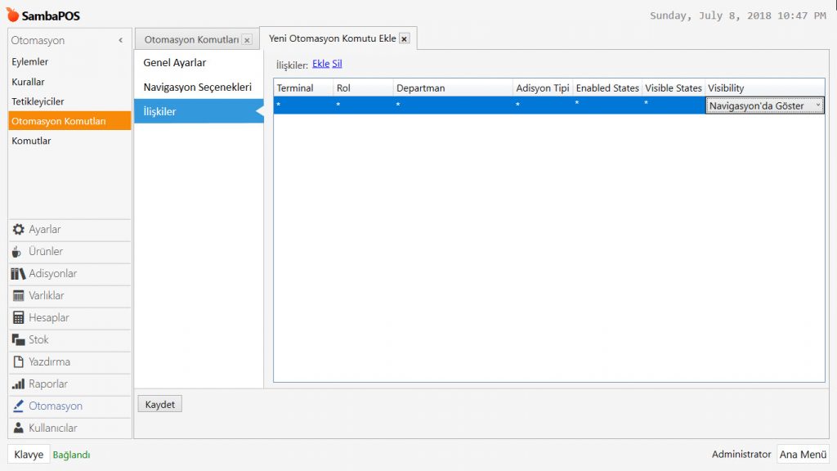Viewport: 837px width, 471px height.
Task: Click the Raporlar bar chart icon
Action: point(18,384)
